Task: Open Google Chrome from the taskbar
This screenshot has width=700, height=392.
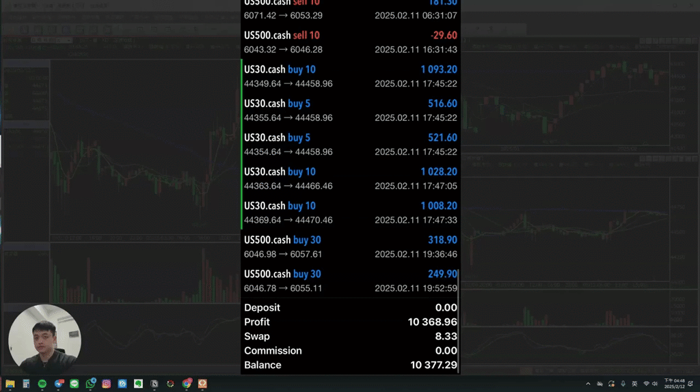Action: (187, 384)
